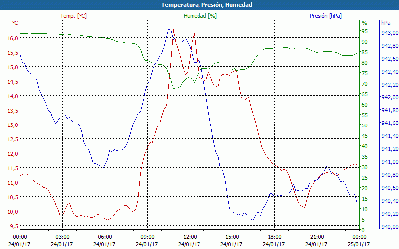The image size is (399, 249).
Task: Select the blue 'Presión [hPa]' legend label
Action: click(x=326, y=16)
